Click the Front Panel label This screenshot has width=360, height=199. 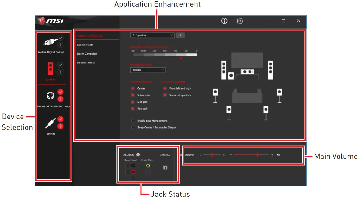coord(147,160)
